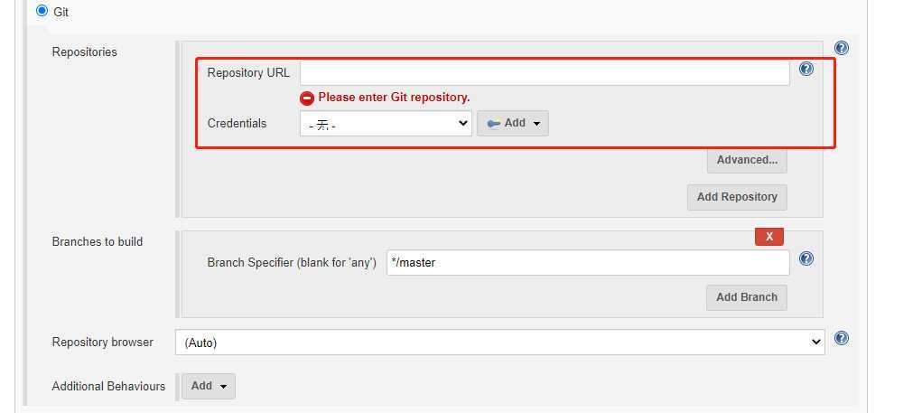This screenshot has width=922, height=413.
Task: Click the Advanced... button
Action: pyautogui.click(x=747, y=160)
